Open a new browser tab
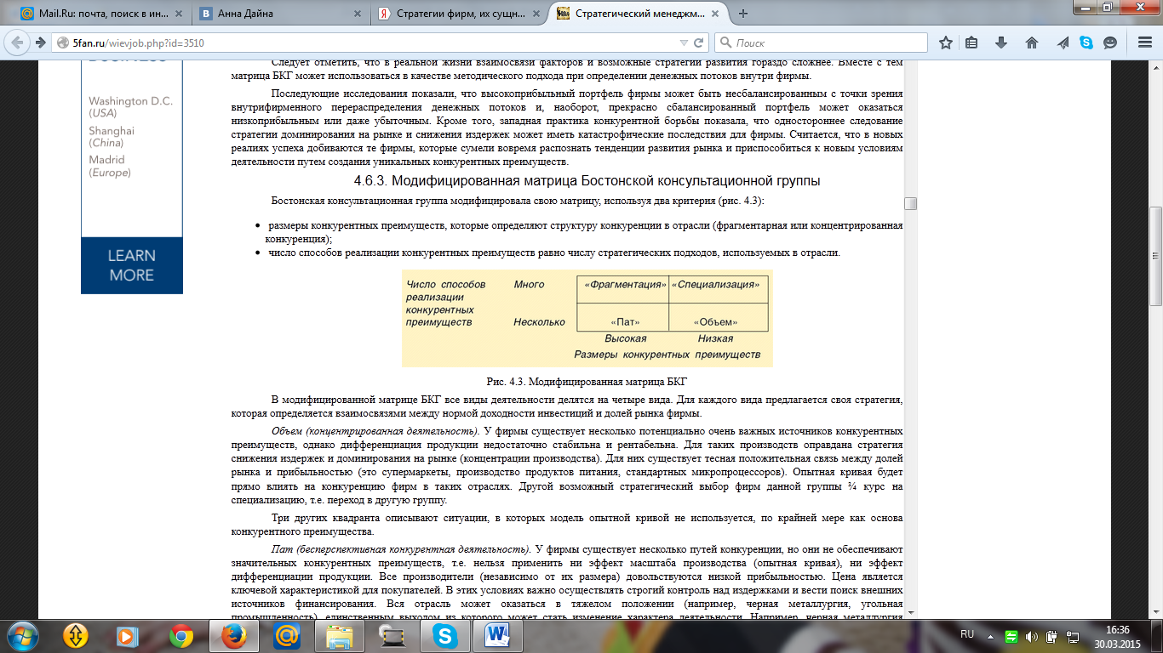Viewport: 1163px width, 653px height. (x=743, y=13)
